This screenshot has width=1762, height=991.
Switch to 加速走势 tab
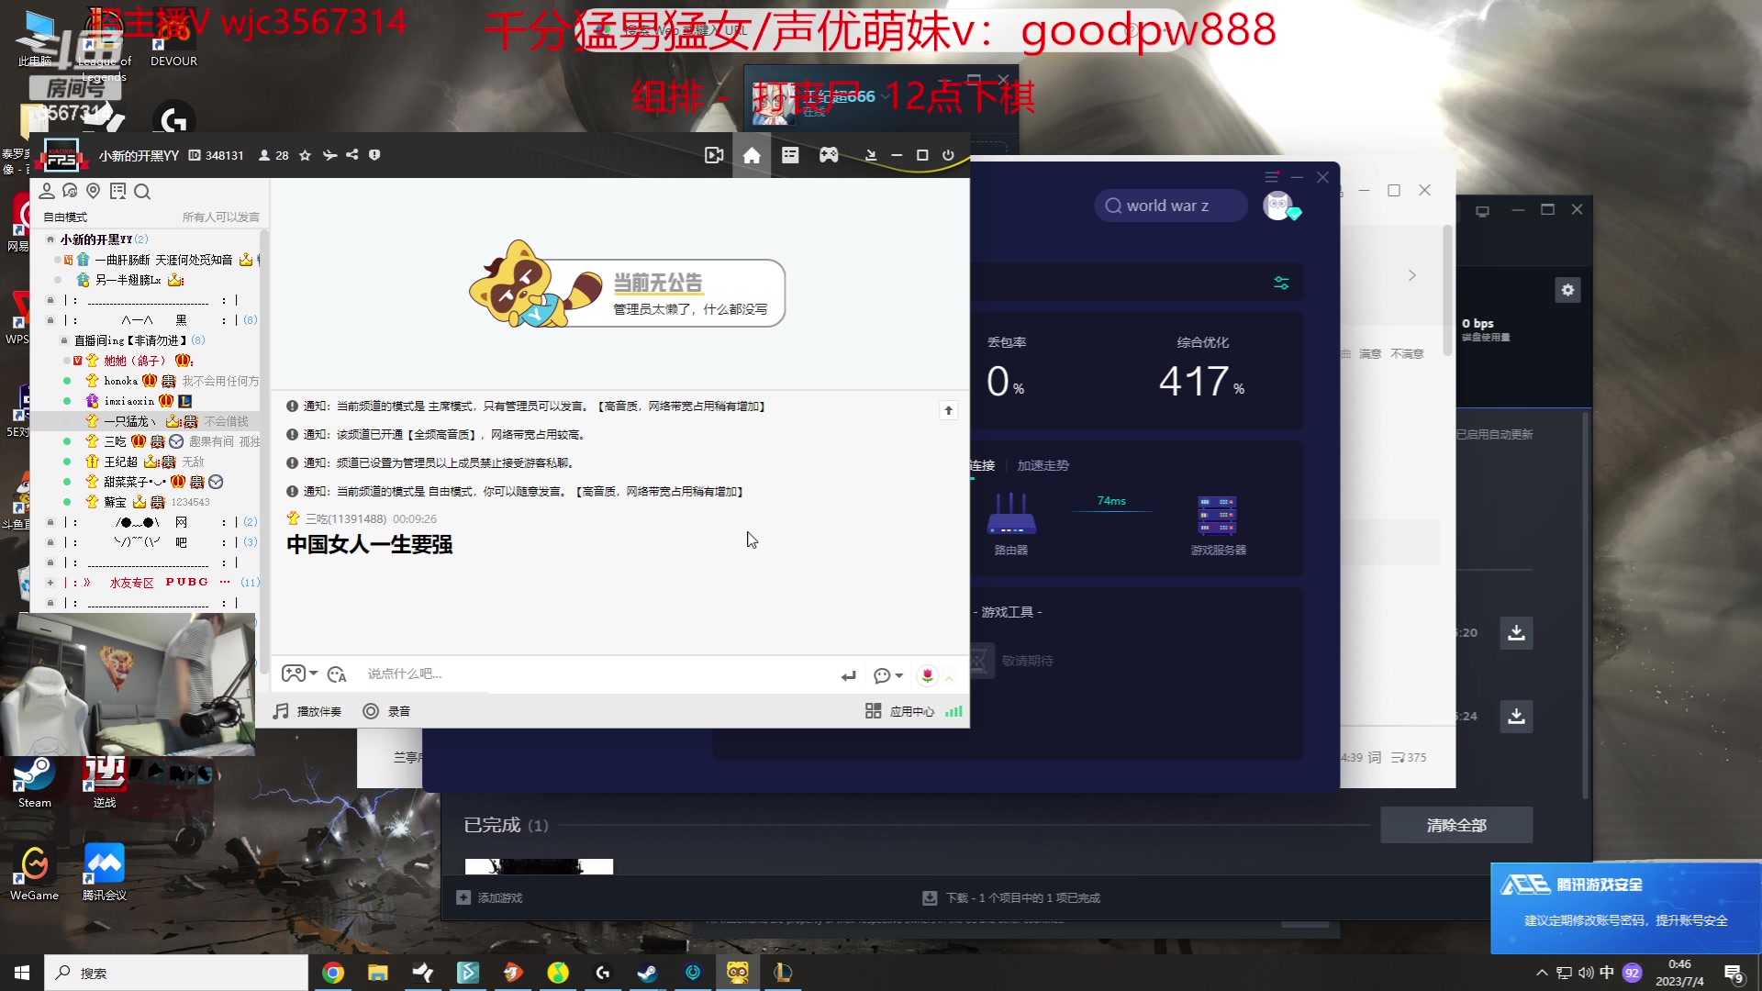(1043, 465)
